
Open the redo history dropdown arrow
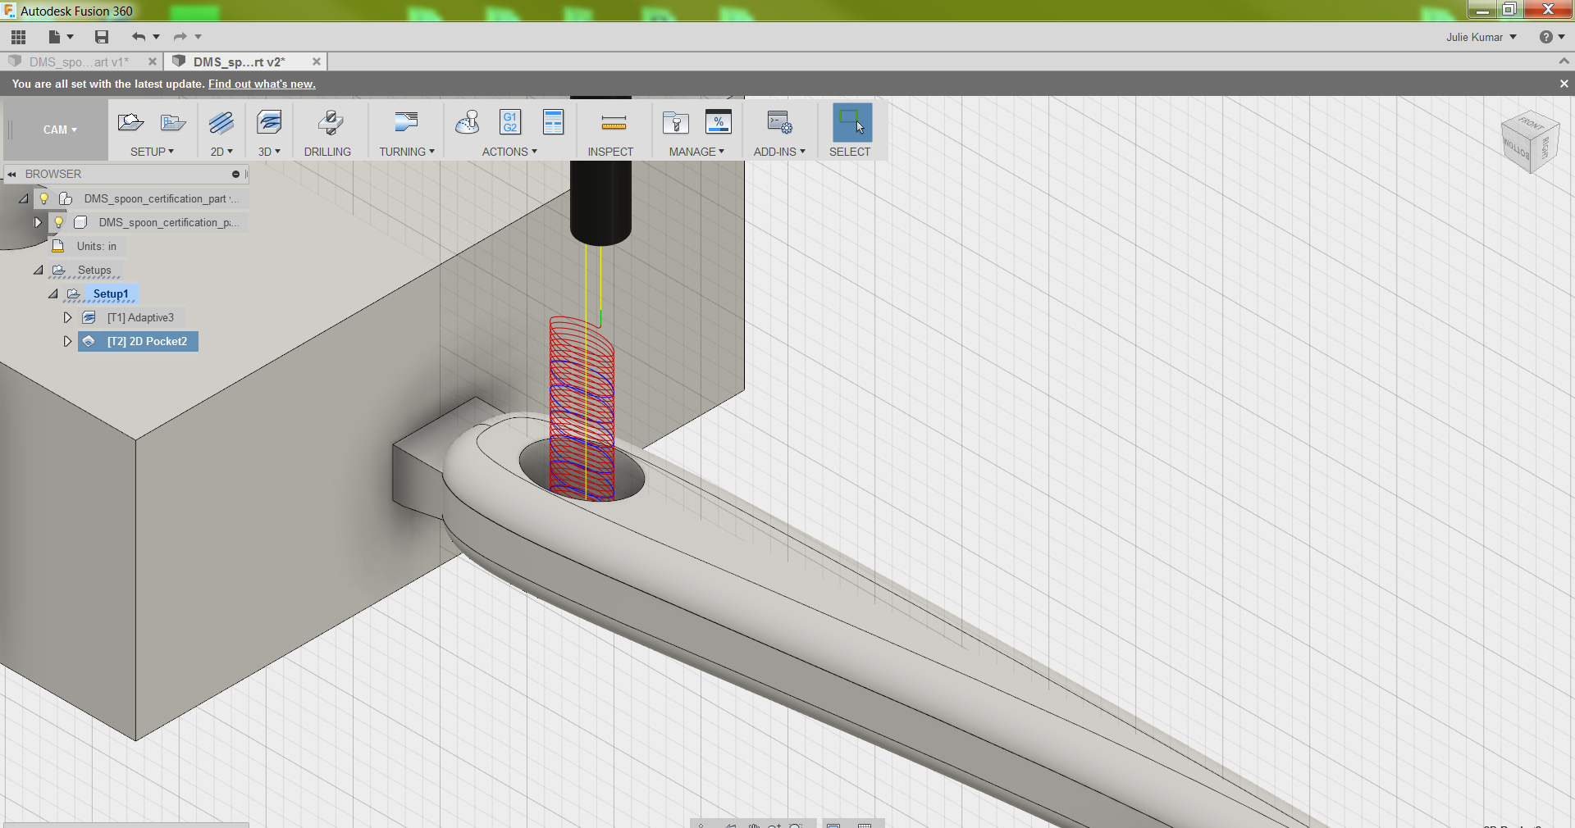pos(198,37)
